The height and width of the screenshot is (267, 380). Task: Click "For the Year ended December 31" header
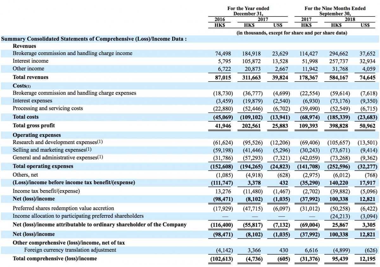tap(248, 11)
